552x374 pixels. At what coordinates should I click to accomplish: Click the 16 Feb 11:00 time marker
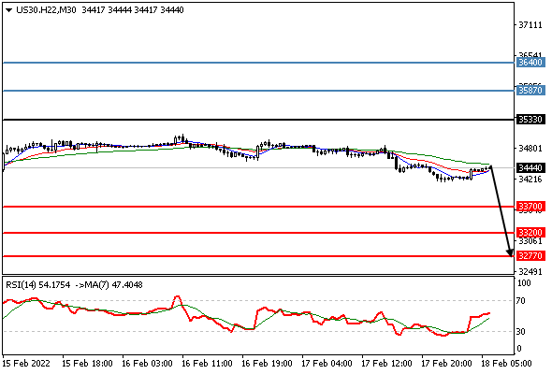pos(207,364)
